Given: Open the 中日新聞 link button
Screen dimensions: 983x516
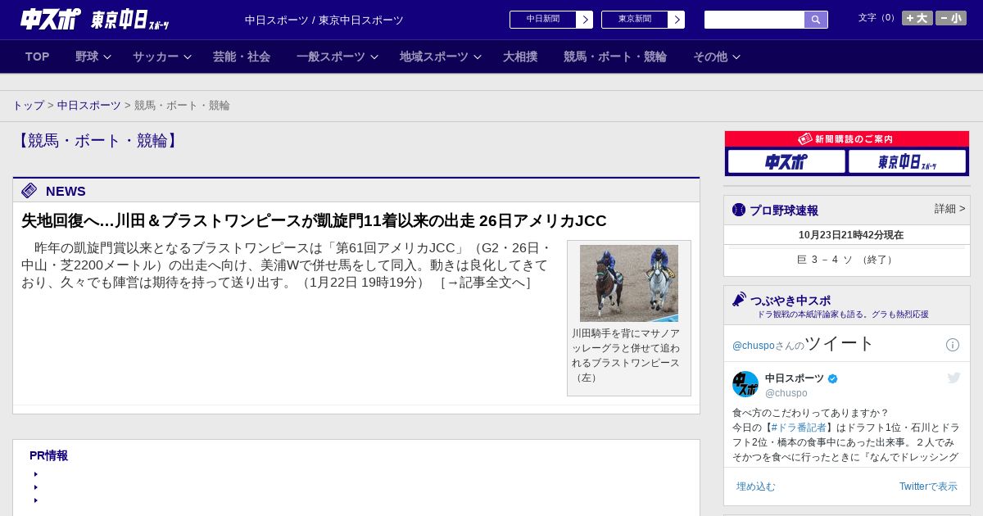Looking at the screenshot, I should click(x=543, y=20).
